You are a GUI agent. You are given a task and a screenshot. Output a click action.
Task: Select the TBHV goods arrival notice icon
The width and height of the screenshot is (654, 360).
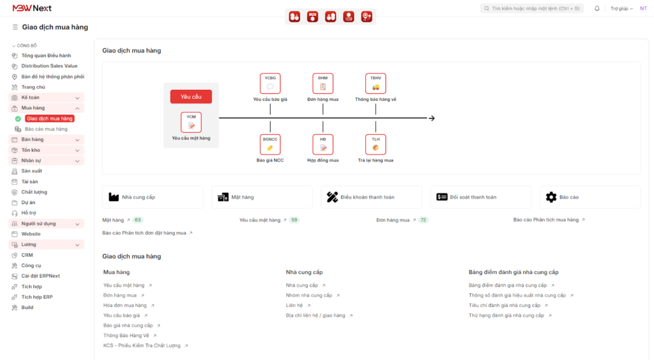pyautogui.click(x=376, y=84)
